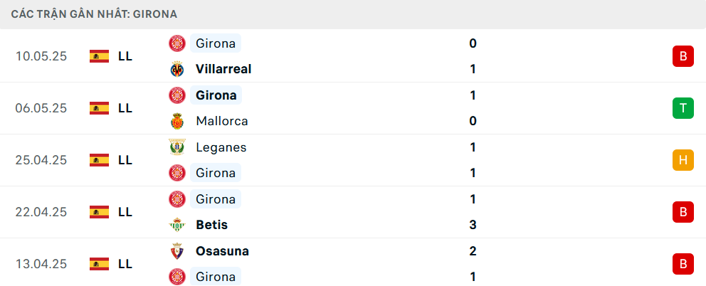Open the Osasuna team link
The width and height of the screenshot is (706, 286).
click(223, 251)
